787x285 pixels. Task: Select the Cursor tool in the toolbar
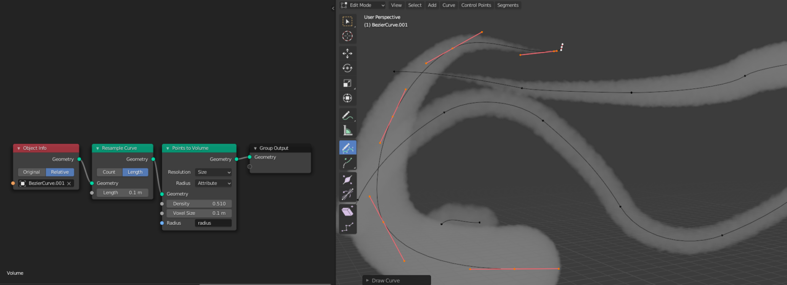[x=347, y=36]
